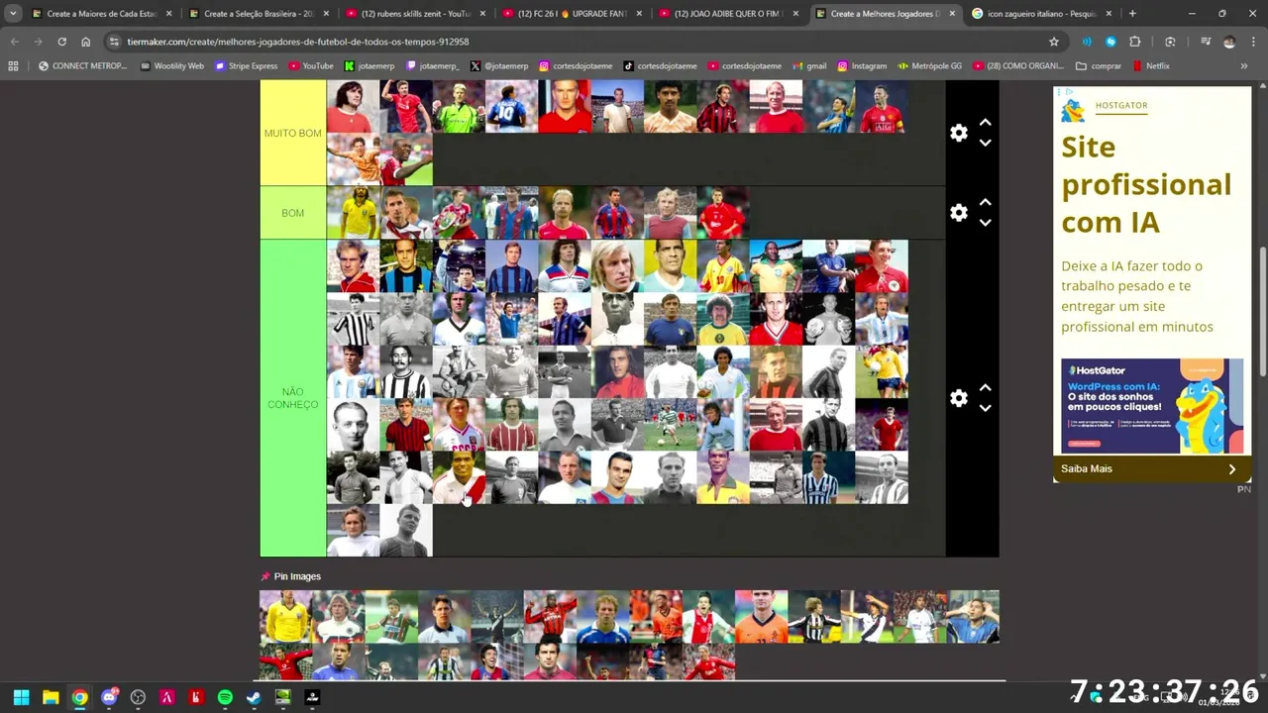The image size is (1268, 713).
Task: Move MUITO BOM tier down with arrow
Action: point(985,143)
